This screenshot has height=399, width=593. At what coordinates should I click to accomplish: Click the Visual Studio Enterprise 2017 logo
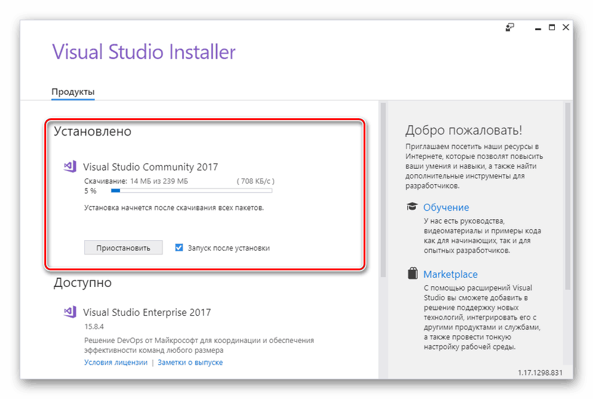coord(70,312)
